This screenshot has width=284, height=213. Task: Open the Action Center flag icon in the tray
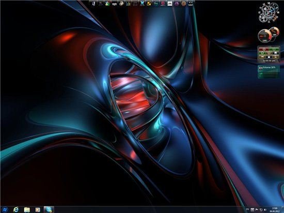pos(257,210)
